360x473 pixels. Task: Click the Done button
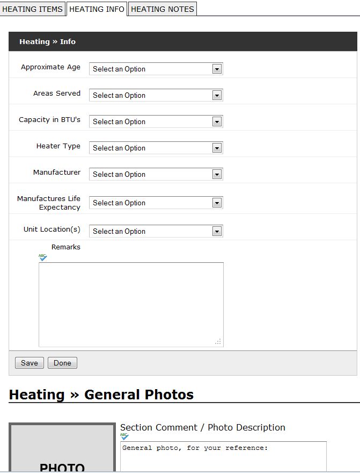(x=62, y=363)
